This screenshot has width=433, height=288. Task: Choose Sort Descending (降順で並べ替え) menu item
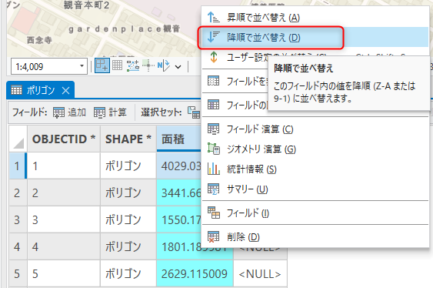coord(315,37)
